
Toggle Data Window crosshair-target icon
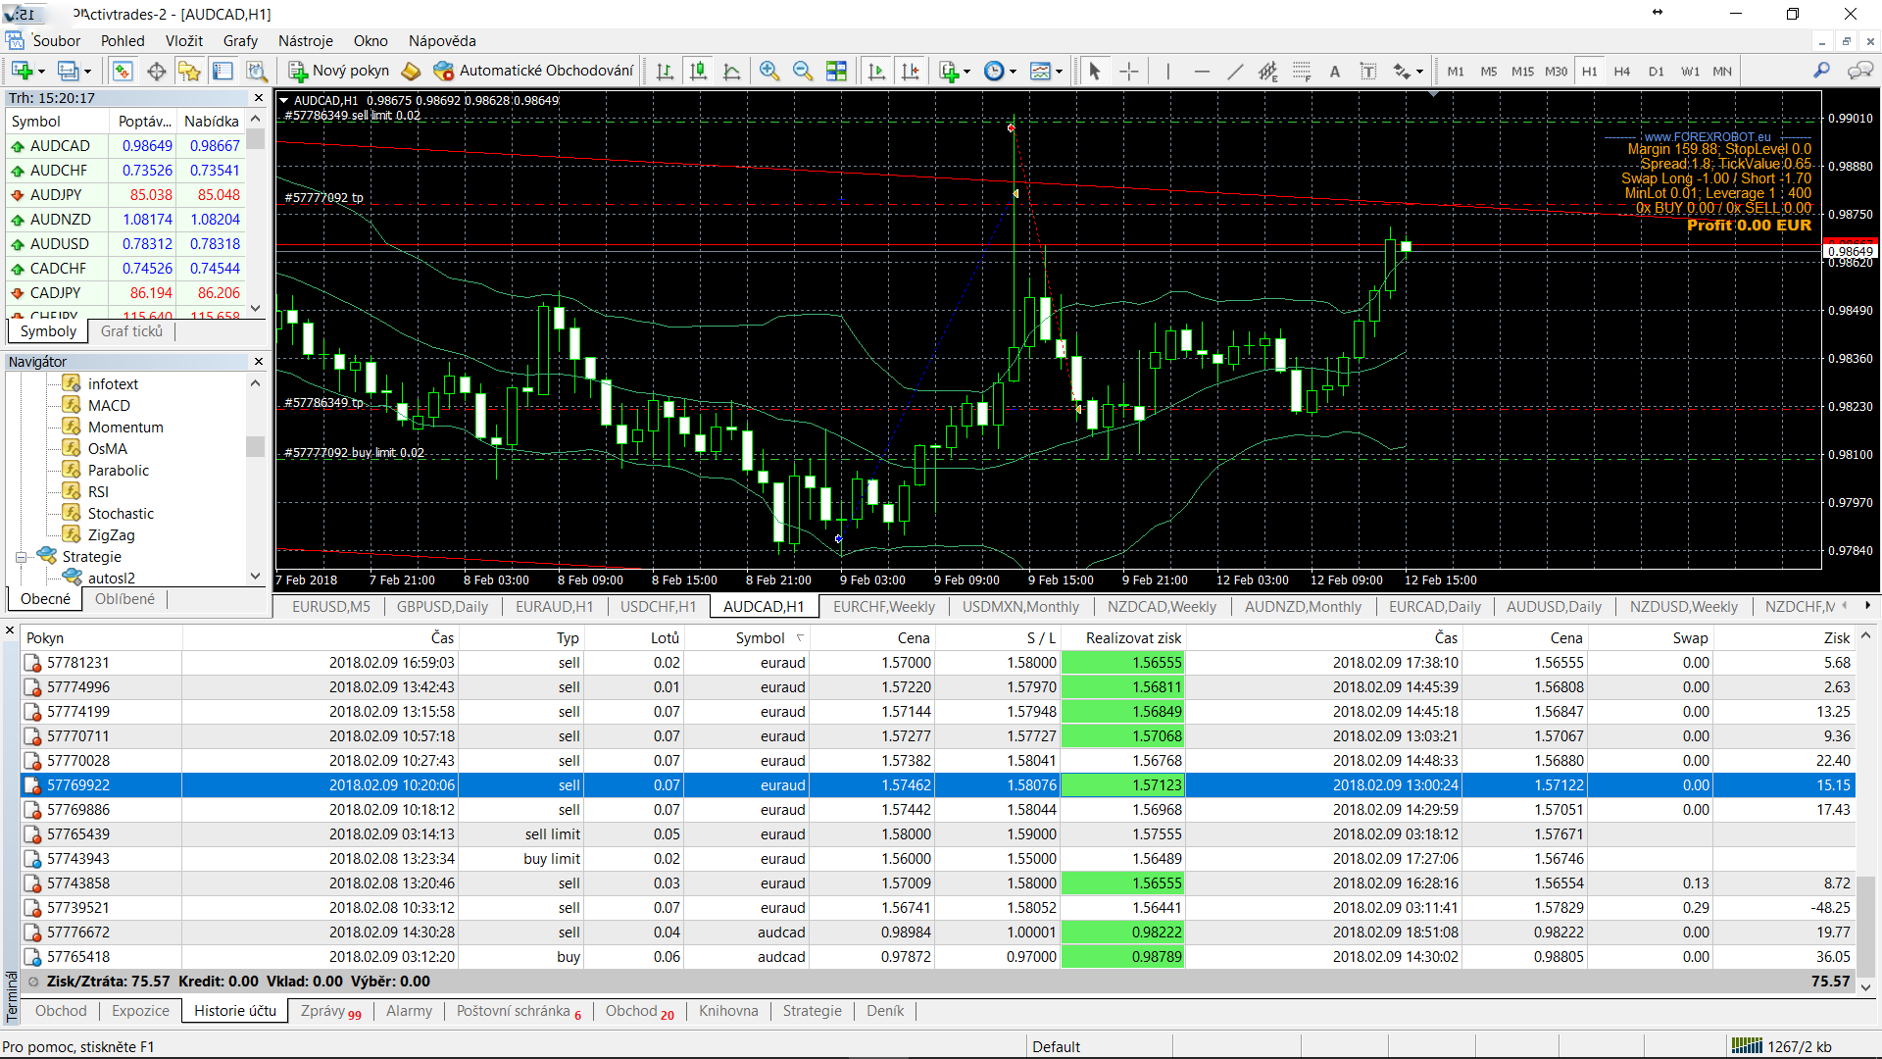click(x=156, y=71)
